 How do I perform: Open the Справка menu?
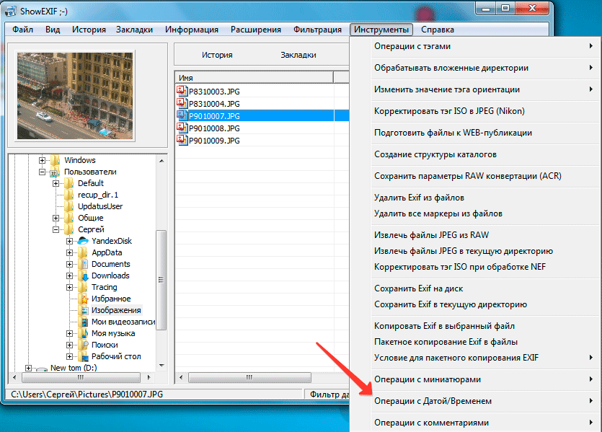438,30
